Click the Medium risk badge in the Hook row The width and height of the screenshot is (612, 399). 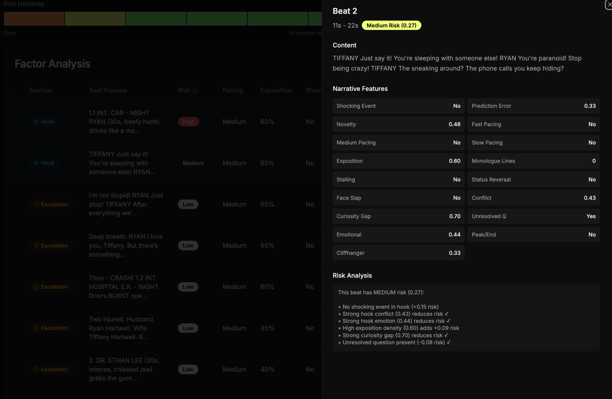[193, 163]
